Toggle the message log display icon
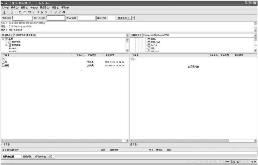Screen dimensions: 258x165 (12, 12)
